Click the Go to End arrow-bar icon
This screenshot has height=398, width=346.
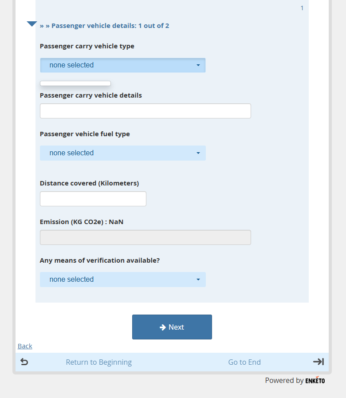[x=318, y=362]
